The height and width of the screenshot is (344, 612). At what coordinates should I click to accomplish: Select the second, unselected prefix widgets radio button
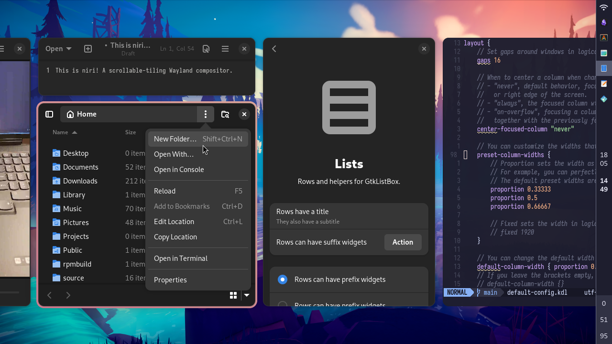[x=283, y=304]
